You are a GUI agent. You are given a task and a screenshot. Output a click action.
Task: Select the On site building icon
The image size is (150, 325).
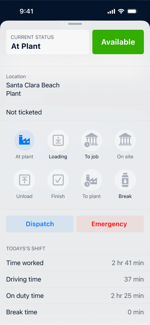click(125, 140)
